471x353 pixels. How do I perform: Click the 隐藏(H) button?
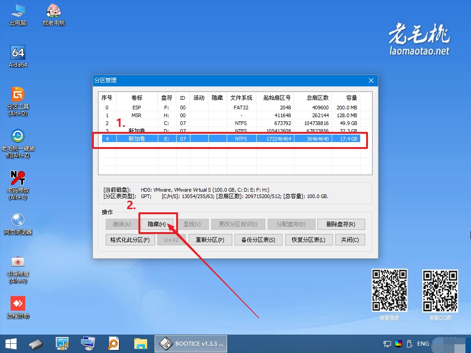point(157,224)
